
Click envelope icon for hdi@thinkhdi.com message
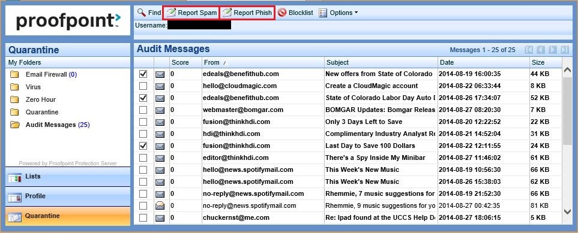[x=160, y=134]
